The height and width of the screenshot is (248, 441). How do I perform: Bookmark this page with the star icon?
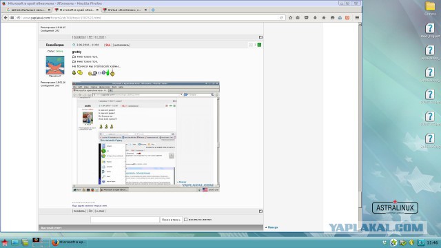pyautogui.click(x=291, y=18)
